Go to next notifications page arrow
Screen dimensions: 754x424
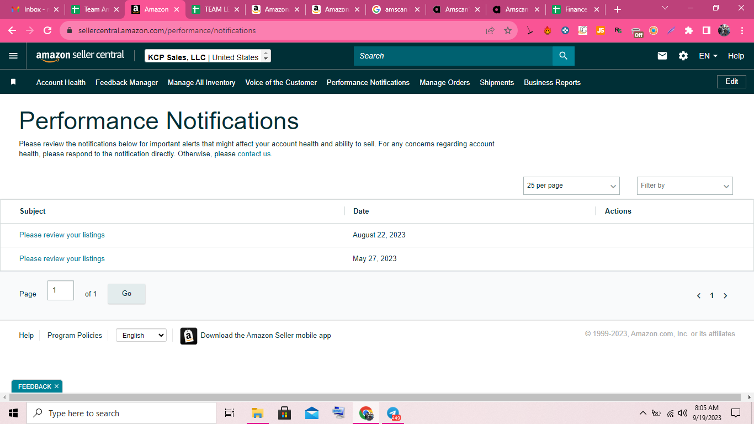point(725,296)
